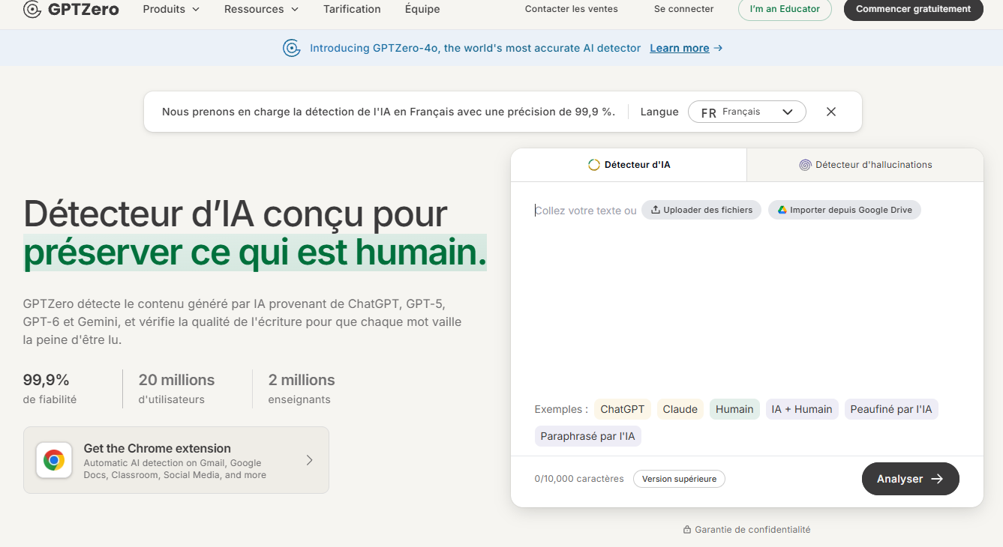Open the Tarification page
The height and width of the screenshot is (547, 1003).
(x=352, y=9)
